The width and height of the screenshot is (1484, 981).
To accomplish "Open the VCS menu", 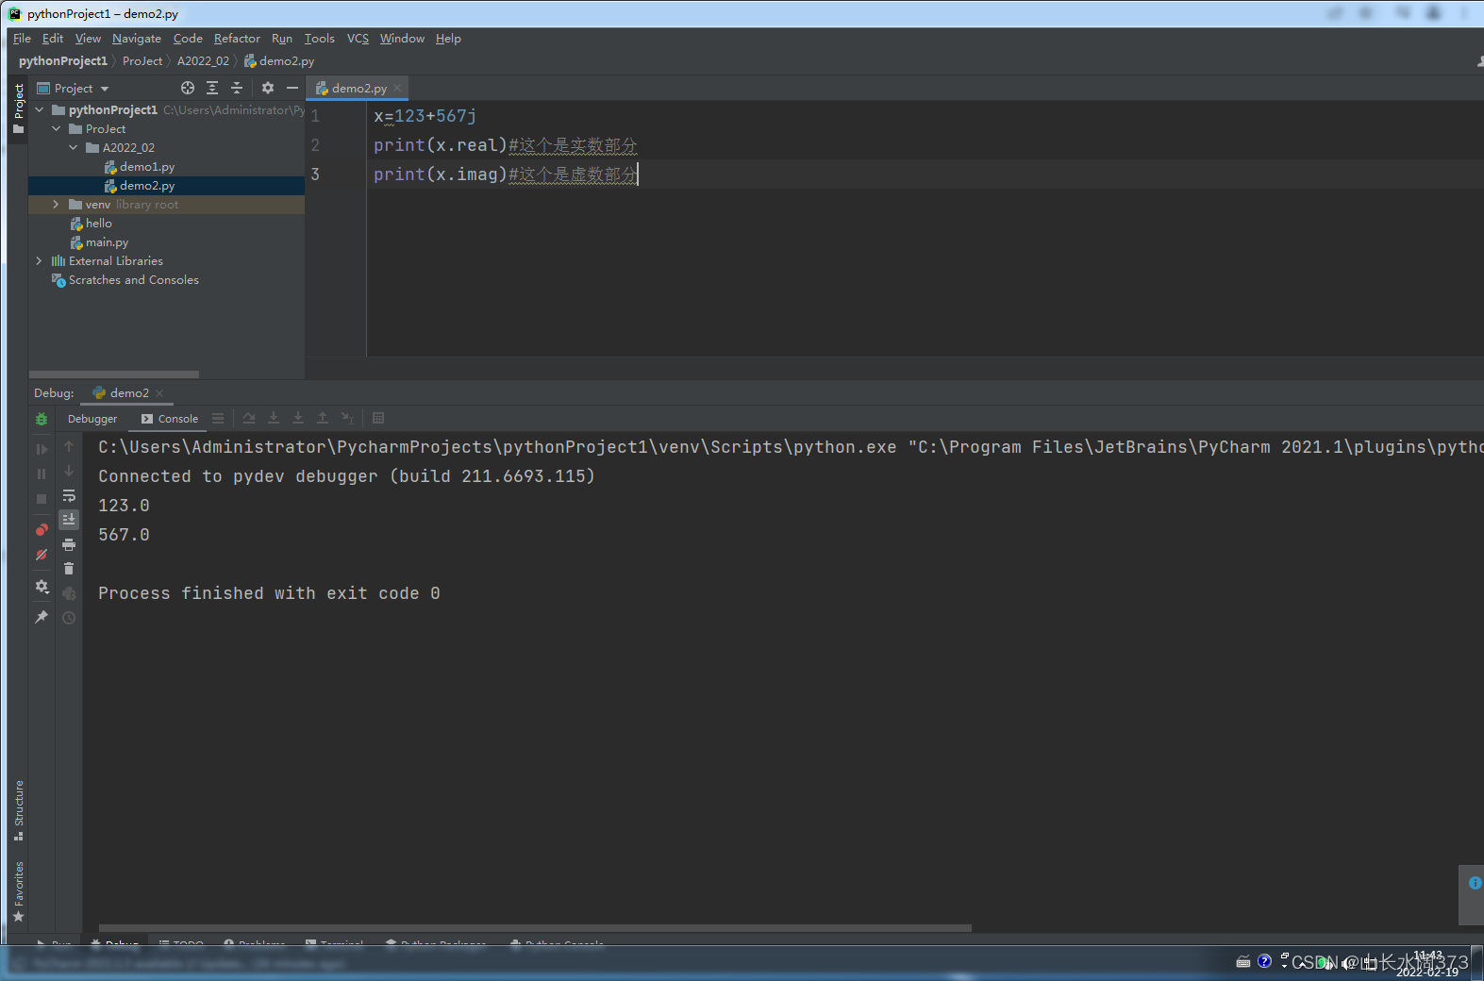I will click(x=358, y=39).
